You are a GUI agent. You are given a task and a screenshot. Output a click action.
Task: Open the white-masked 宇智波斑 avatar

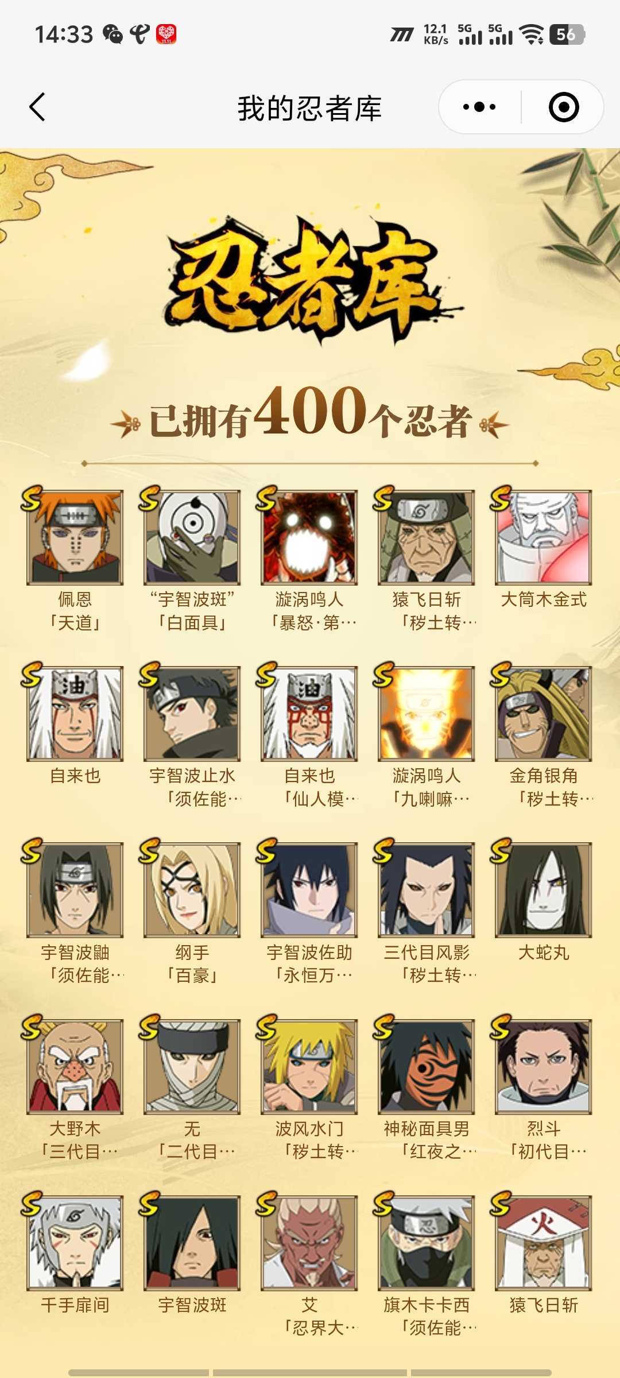(x=192, y=537)
